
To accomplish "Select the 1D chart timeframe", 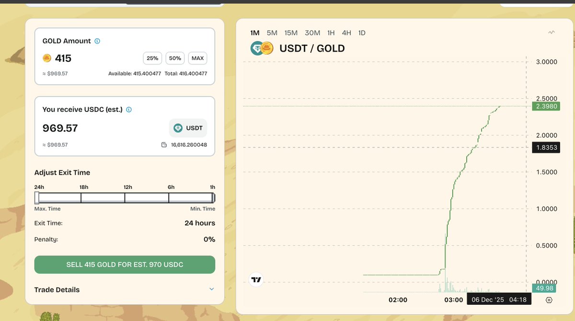I will pos(362,33).
